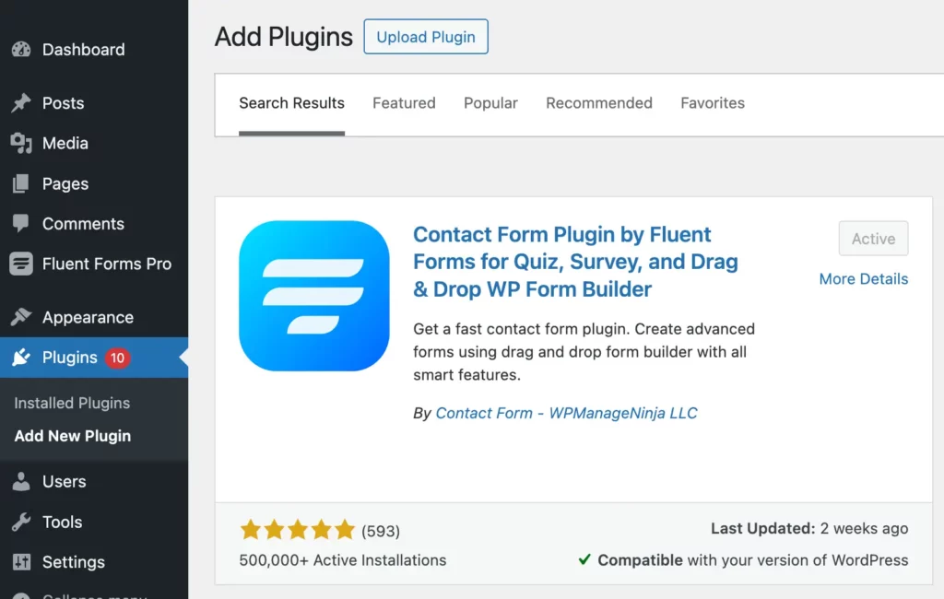Click the Appearance paintbrush icon

click(x=21, y=317)
